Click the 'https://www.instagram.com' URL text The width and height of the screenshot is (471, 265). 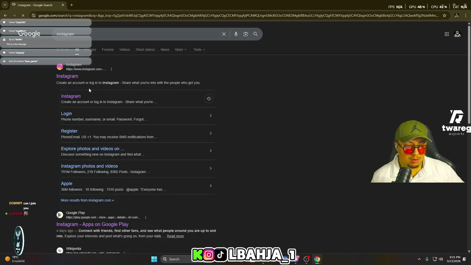[84, 69]
